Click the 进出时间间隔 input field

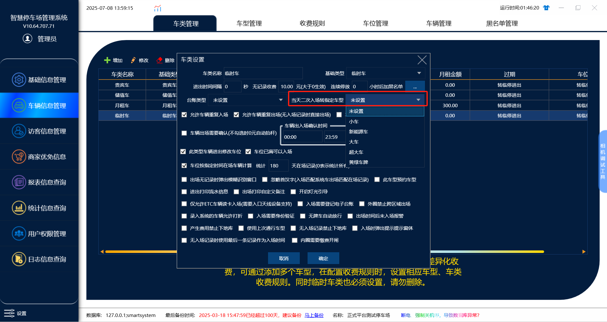(x=232, y=86)
